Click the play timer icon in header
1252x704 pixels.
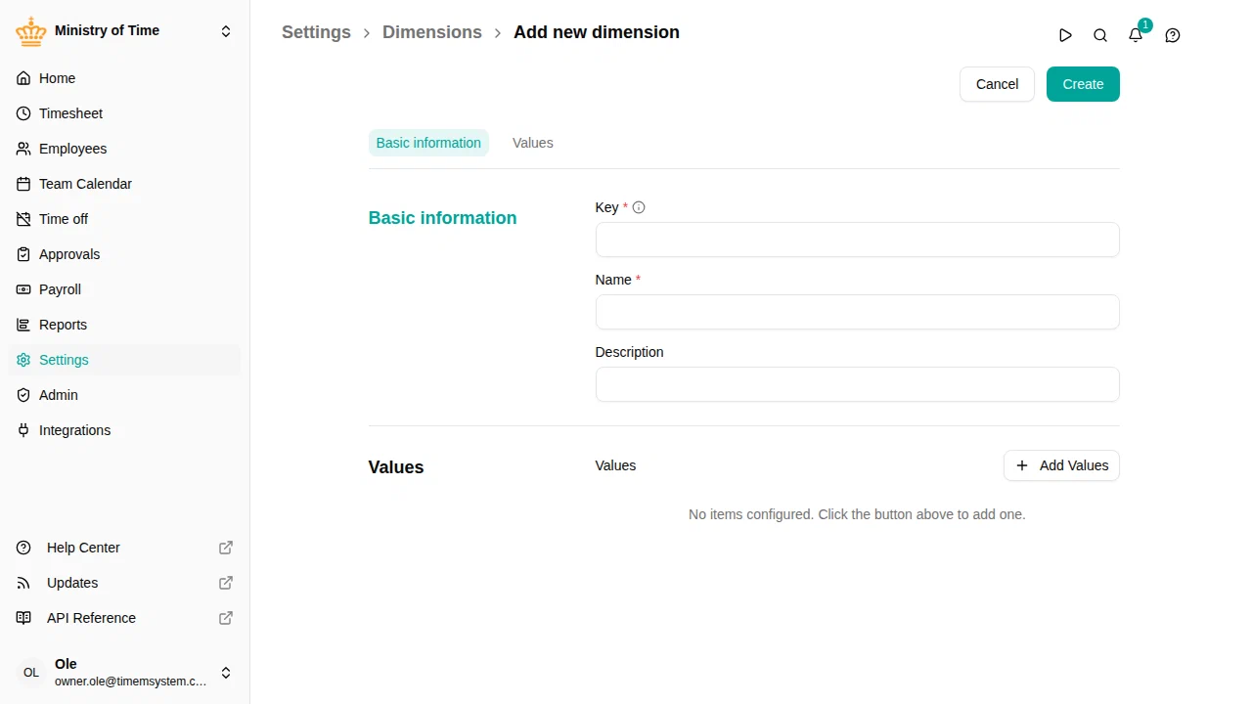[x=1065, y=35]
